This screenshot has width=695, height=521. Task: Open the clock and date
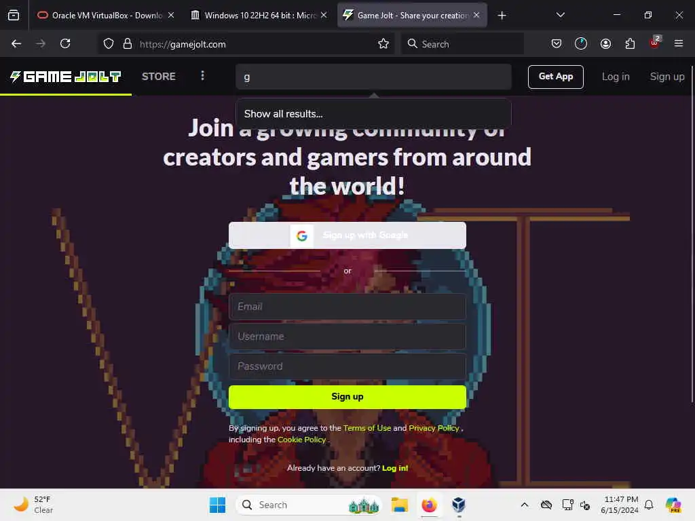click(620, 505)
